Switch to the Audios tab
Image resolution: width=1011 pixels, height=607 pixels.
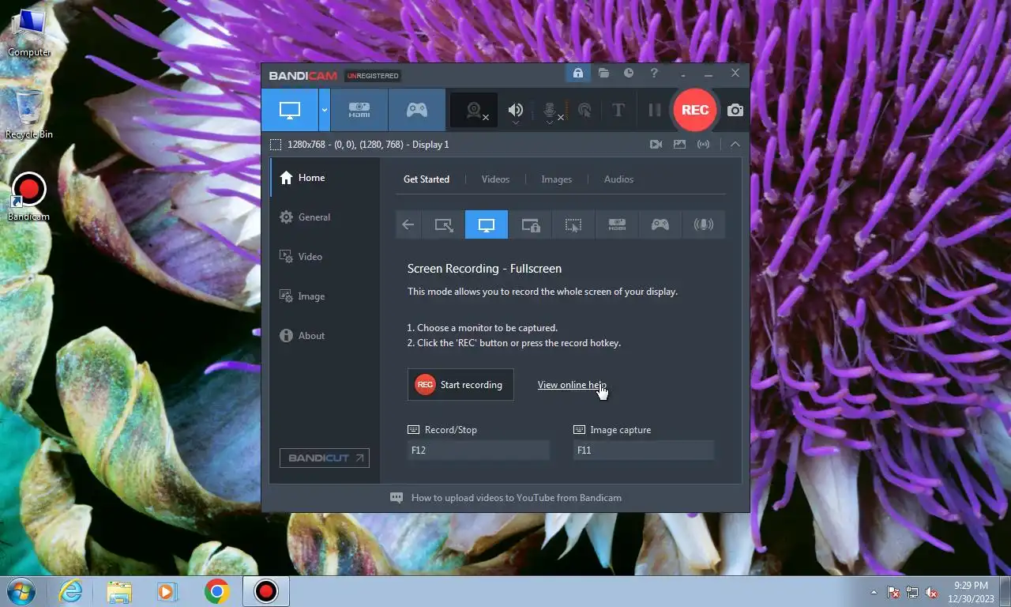(618, 179)
